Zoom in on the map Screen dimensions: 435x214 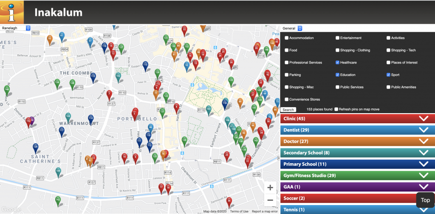(x=270, y=188)
